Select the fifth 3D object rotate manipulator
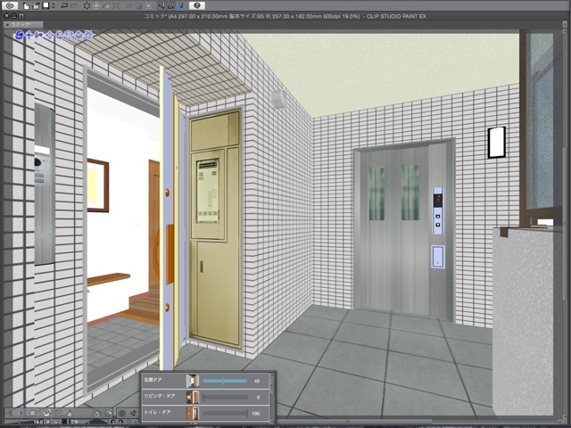 click(60, 35)
